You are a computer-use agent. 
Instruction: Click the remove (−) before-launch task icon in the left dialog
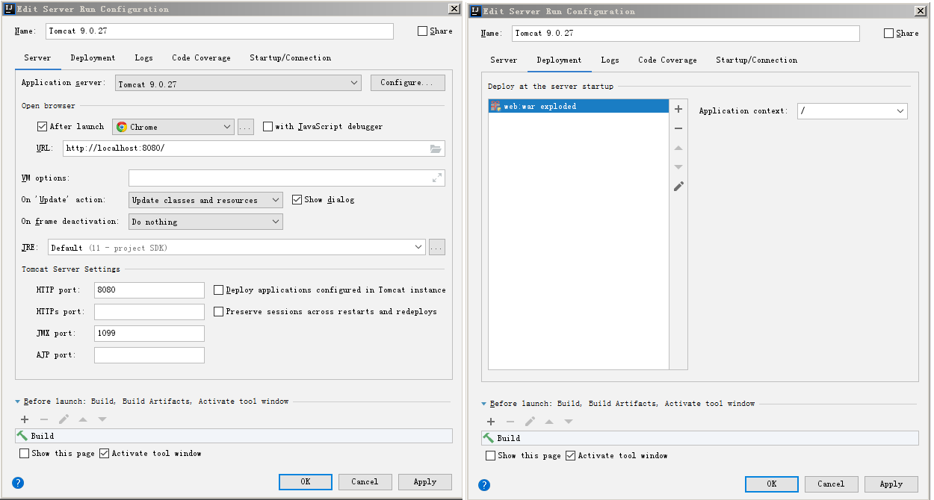44,419
